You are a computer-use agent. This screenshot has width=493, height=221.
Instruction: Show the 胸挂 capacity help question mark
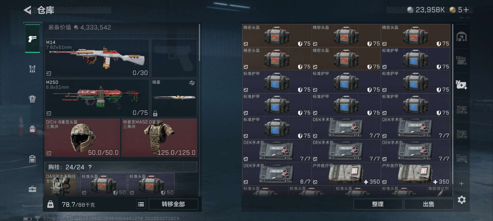pyautogui.click(x=90, y=167)
